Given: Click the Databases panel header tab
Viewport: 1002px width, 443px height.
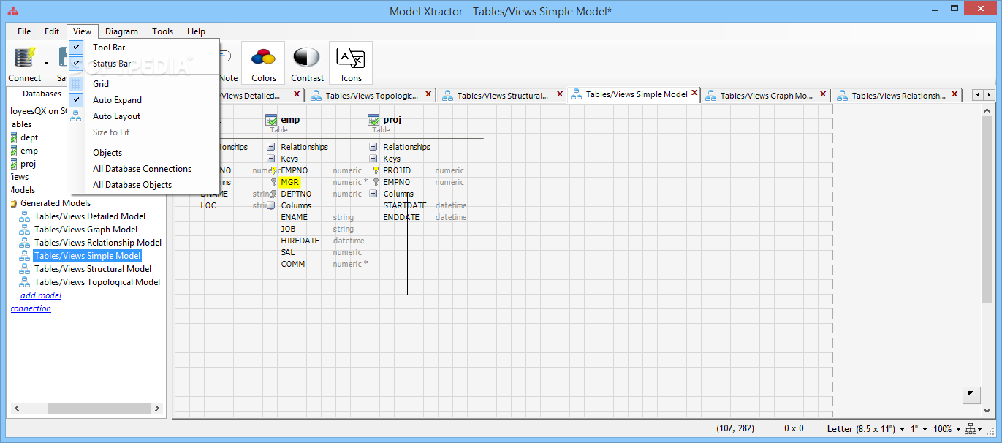Looking at the screenshot, I should 42,94.
